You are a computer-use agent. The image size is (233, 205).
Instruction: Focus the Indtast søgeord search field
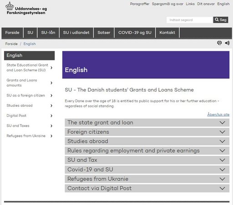pyautogui.click(x=190, y=20)
